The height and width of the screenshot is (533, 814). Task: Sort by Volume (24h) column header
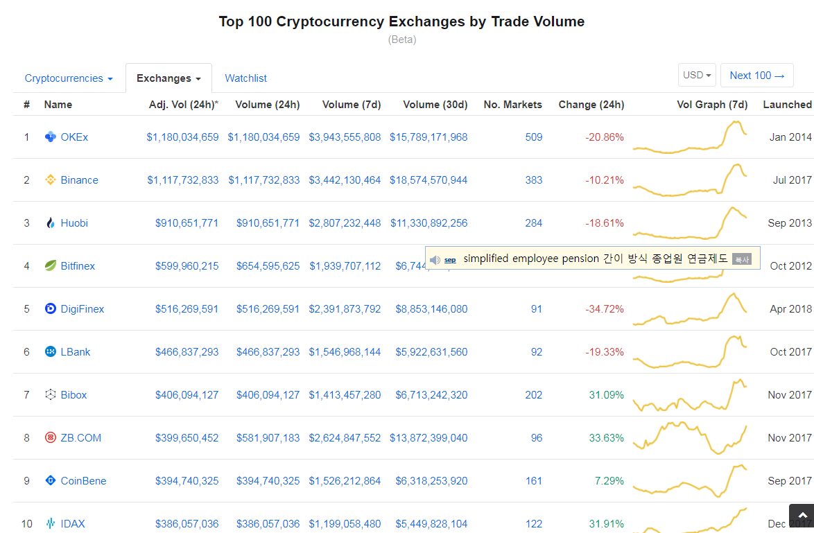(268, 105)
